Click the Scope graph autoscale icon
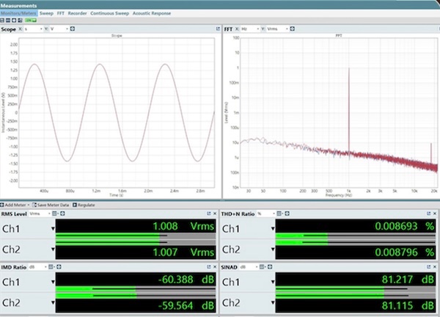Viewport: 440px width, 317px height. click(73, 29)
